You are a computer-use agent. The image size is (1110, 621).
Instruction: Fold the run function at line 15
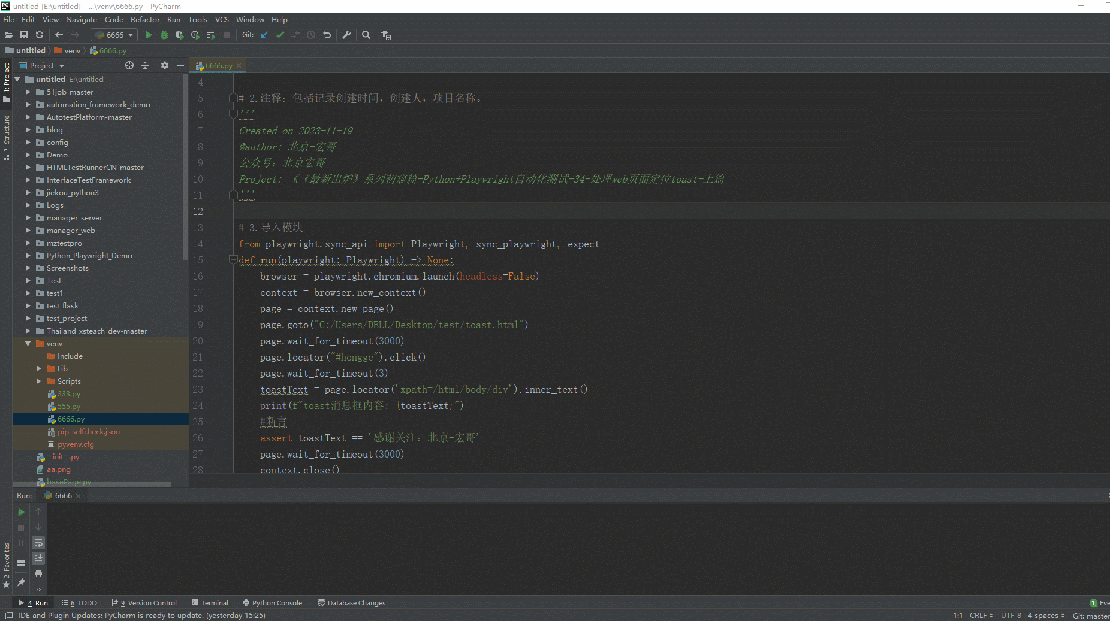pyautogui.click(x=233, y=260)
